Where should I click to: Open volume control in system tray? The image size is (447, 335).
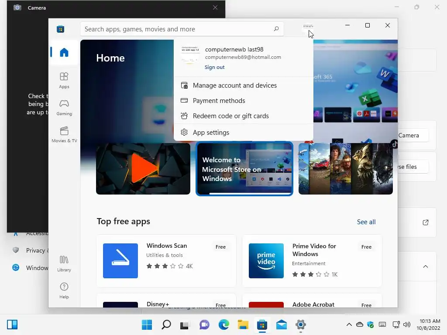coord(407,325)
